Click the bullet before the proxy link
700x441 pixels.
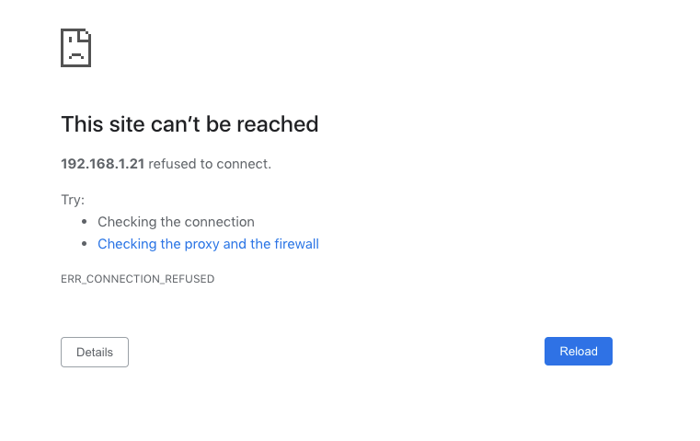tap(85, 244)
